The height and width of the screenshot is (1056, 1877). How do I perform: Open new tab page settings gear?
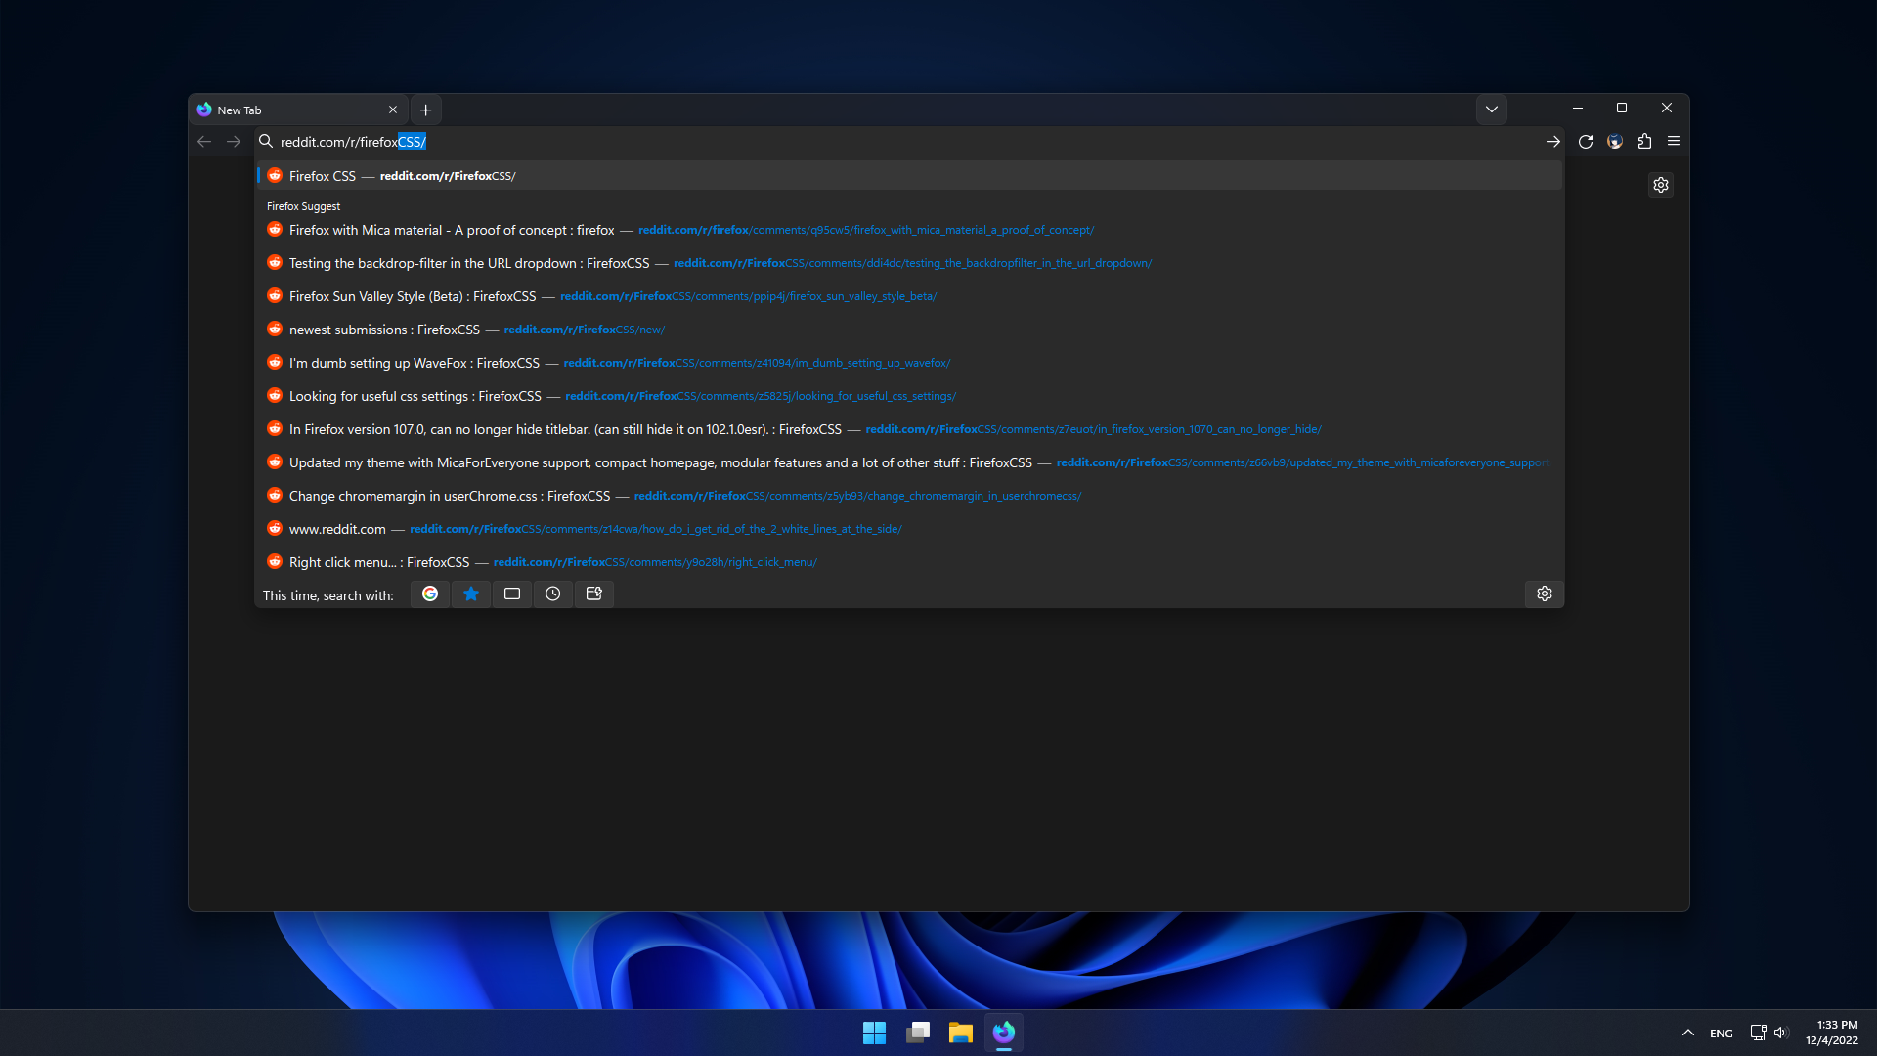click(1661, 185)
